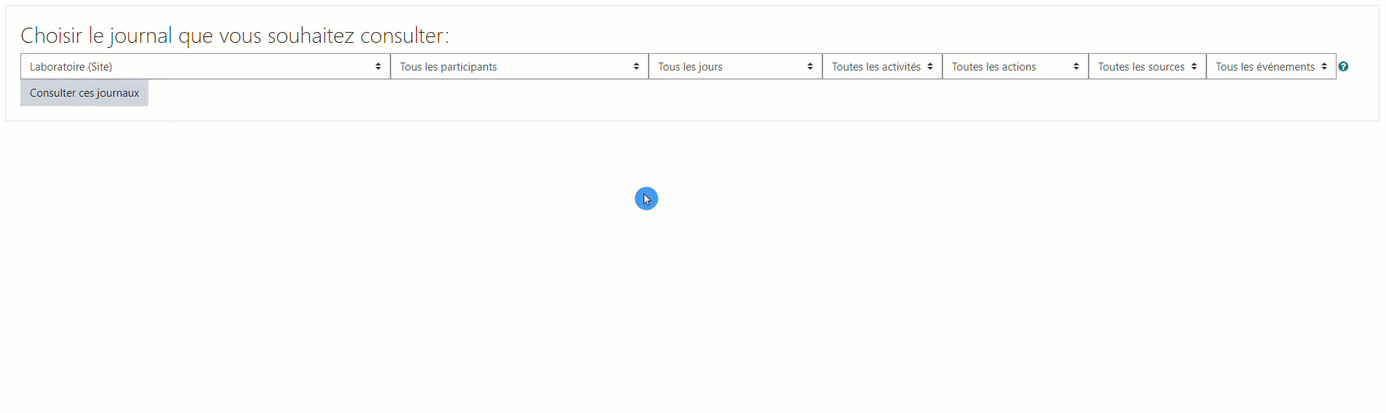Viewport: 1386px width, 413px height.
Task: Open the 'Laboratoire (Site)' course dropdown
Action: [206, 66]
